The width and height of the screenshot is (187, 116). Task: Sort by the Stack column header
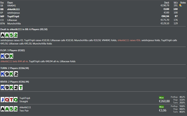pyautogui.click(x=166, y=2)
